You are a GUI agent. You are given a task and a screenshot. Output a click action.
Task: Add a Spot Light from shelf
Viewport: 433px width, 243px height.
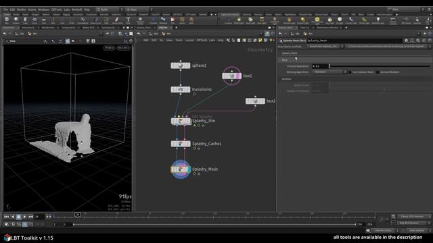click(250, 20)
